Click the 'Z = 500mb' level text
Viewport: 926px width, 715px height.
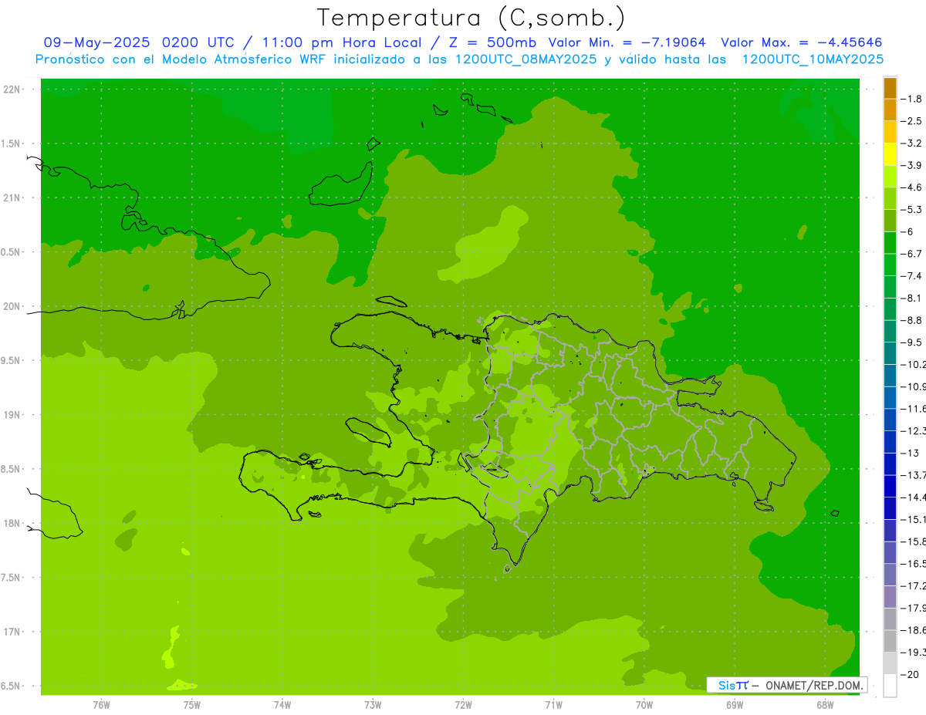click(491, 42)
